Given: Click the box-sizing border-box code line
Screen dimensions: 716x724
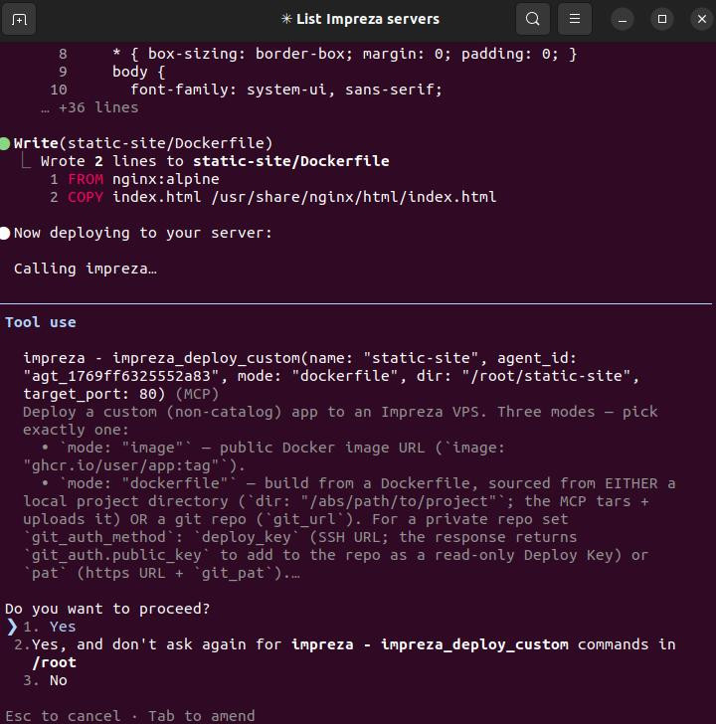Looking at the screenshot, I should coord(345,54).
